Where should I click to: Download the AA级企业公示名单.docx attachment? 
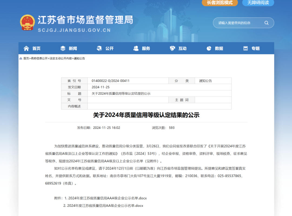click(x=105, y=205)
